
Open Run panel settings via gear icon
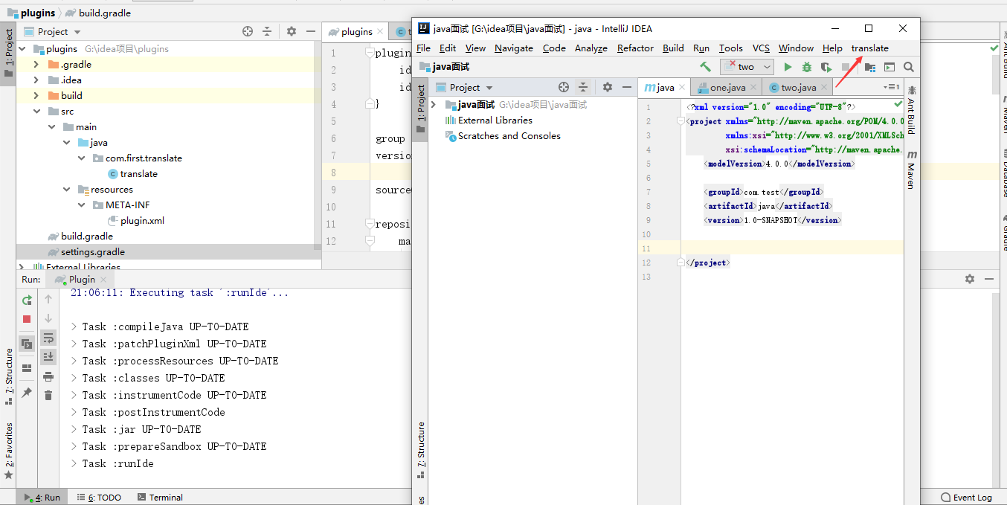pos(971,278)
